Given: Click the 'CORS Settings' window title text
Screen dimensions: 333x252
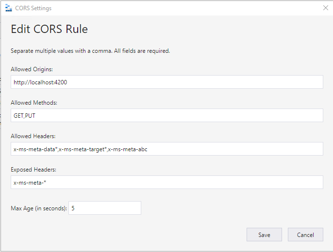Looking at the screenshot, I should pos(33,8).
